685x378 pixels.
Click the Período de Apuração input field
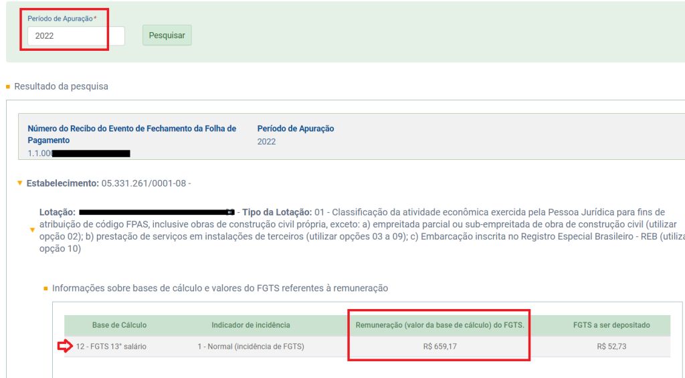point(76,36)
